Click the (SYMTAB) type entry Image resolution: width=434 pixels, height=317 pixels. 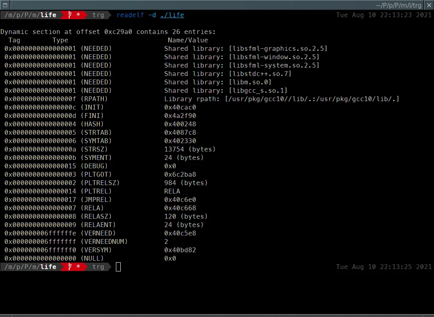point(96,141)
